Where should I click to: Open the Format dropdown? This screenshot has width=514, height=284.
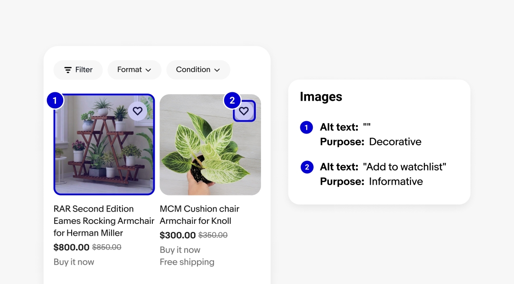(x=134, y=70)
